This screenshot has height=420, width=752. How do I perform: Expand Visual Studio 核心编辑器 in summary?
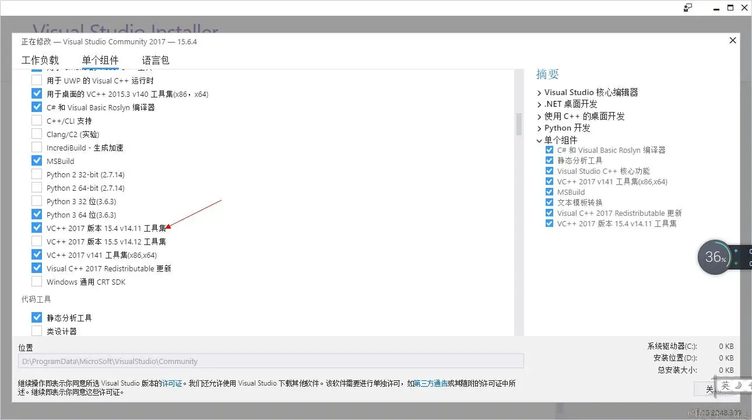pos(539,92)
